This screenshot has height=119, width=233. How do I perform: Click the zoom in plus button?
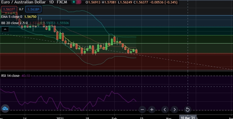[x=152, y=110]
